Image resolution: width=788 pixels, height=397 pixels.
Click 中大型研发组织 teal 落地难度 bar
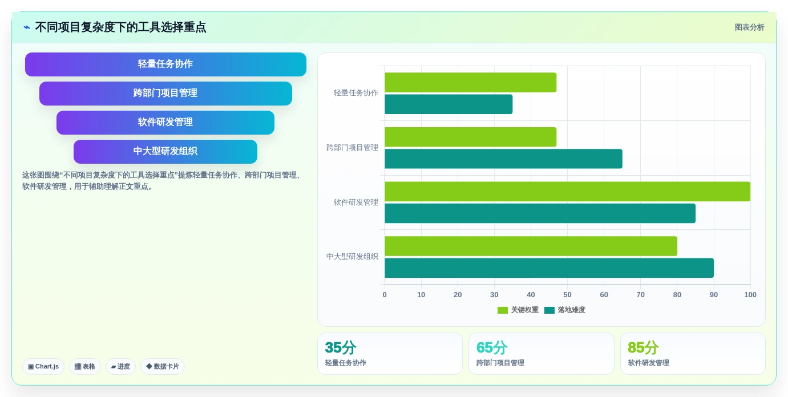pos(549,268)
